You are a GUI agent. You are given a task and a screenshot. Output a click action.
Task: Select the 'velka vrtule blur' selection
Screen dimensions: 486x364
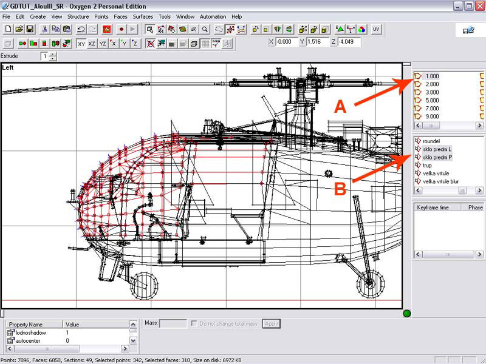(441, 181)
